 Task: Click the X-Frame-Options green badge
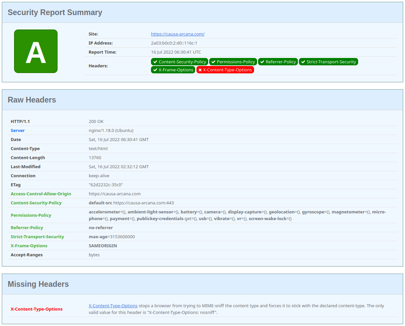coord(173,70)
